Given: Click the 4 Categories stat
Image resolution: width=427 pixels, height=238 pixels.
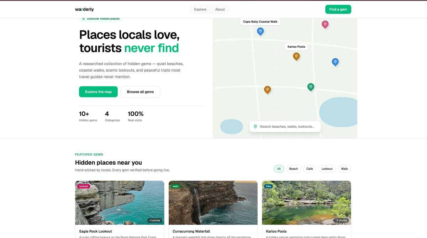Looking at the screenshot, I should [112, 116].
